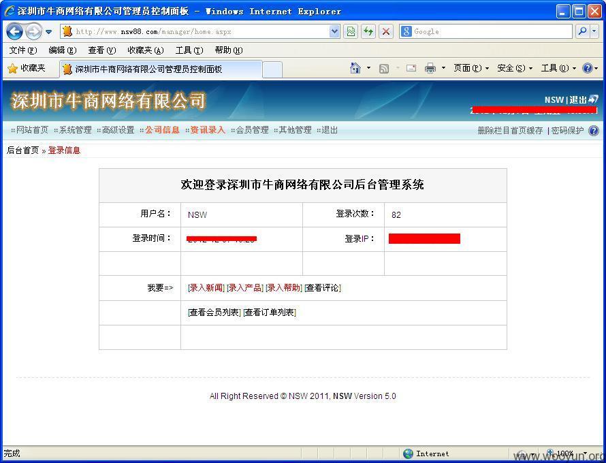Image resolution: width=606 pixels, height=463 pixels.
Task: Click the address bar URL field
Action: [x=200, y=31]
